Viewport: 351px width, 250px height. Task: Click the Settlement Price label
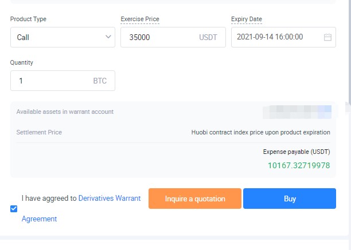coord(39,132)
